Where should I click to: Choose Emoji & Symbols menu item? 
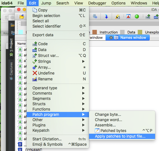[58, 144]
